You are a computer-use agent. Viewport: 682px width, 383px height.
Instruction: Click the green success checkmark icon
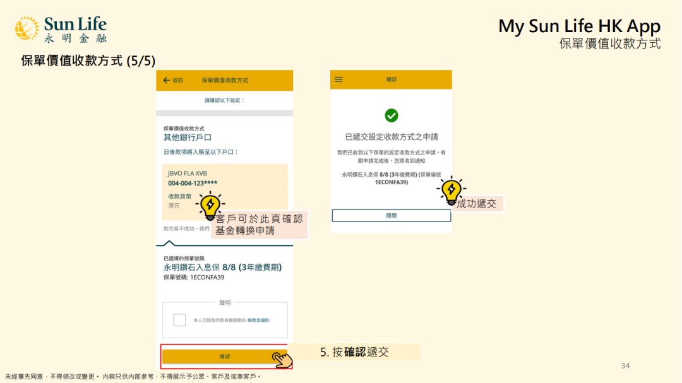[x=392, y=115]
